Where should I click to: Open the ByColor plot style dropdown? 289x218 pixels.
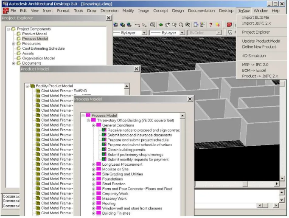pos(219,33)
